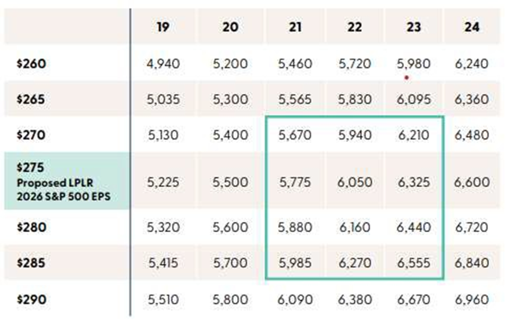Select the cell showing 6,555
The image size is (517, 324).
414,263
